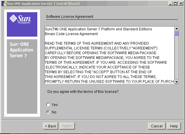
Task: Minimize the Install Wizard window
Action: (170, 4)
